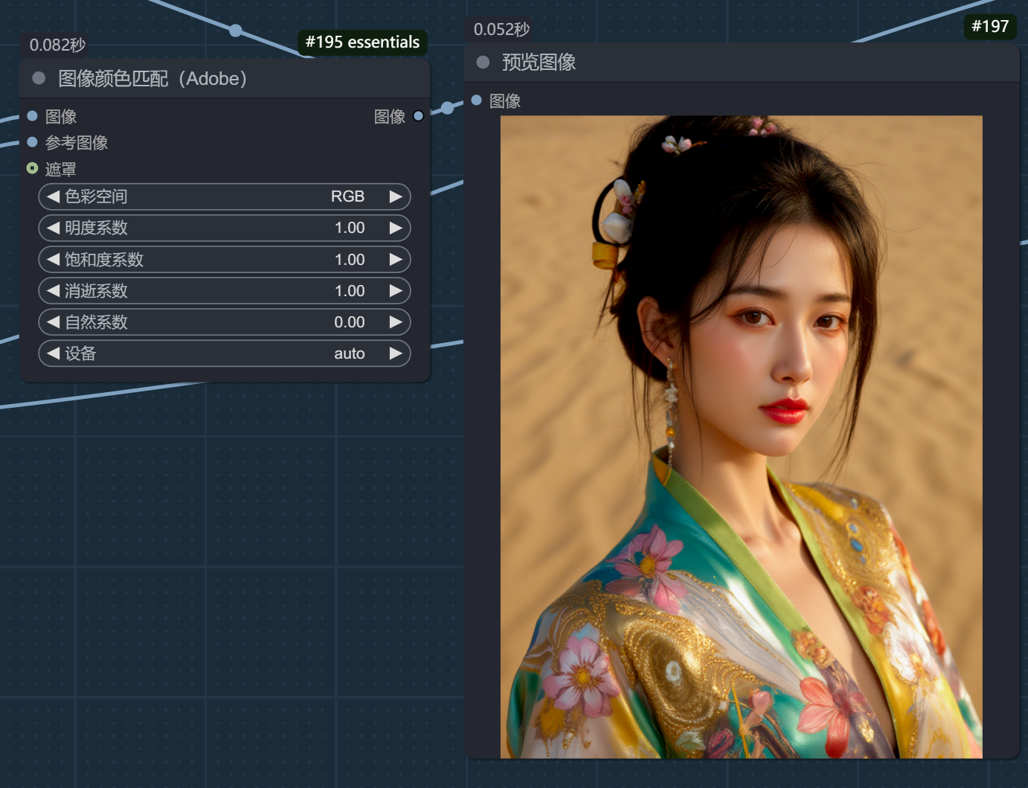Increase 消逝系数 with the right arrow

click(x=396, y=291)
